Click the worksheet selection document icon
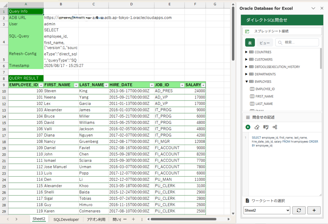This screenshot has height=224, width=328. point(247,201)
